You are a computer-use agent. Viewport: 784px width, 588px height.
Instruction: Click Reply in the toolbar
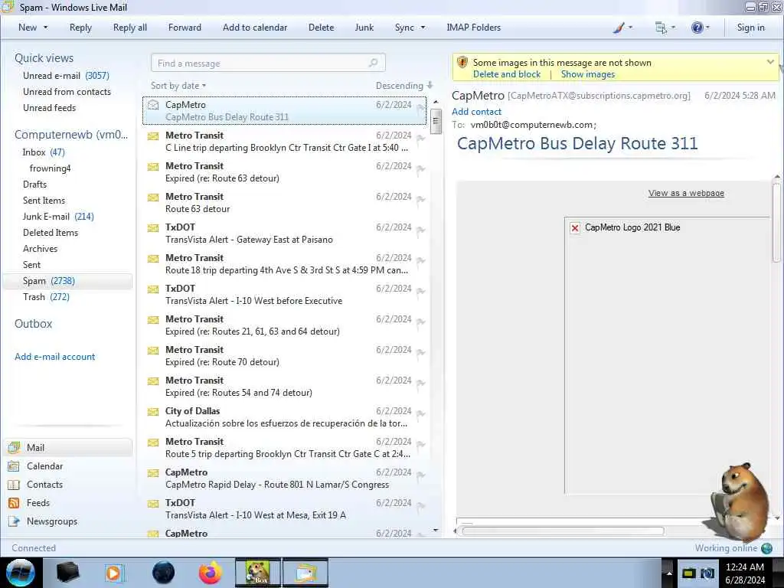[x=80, y=28]
